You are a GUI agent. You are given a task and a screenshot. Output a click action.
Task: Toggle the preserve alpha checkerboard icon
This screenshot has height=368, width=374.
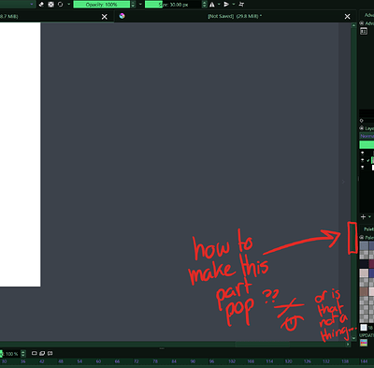point(50,5)
